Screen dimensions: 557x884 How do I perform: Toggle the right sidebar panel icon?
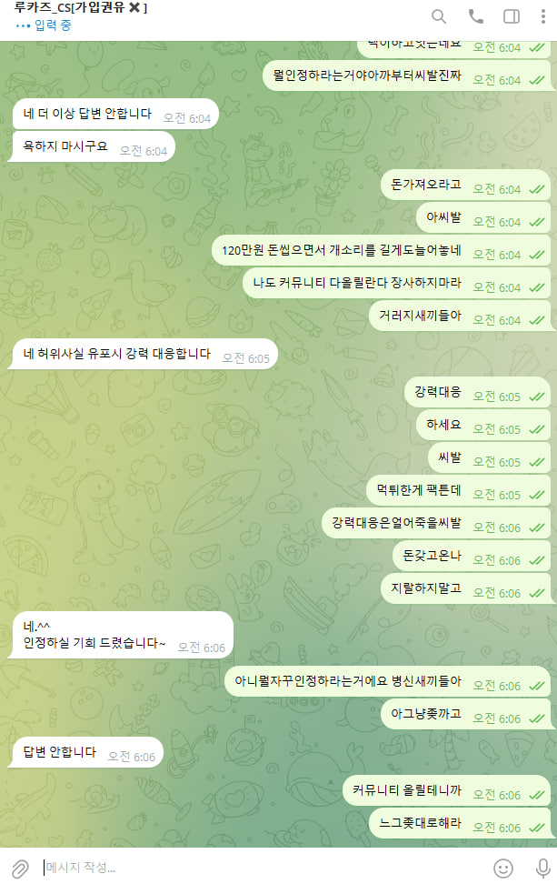click(x=512, y=17)
